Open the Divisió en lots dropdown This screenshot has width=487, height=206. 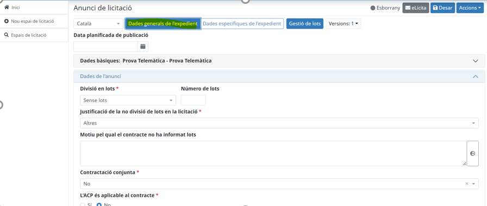(128, 100)
